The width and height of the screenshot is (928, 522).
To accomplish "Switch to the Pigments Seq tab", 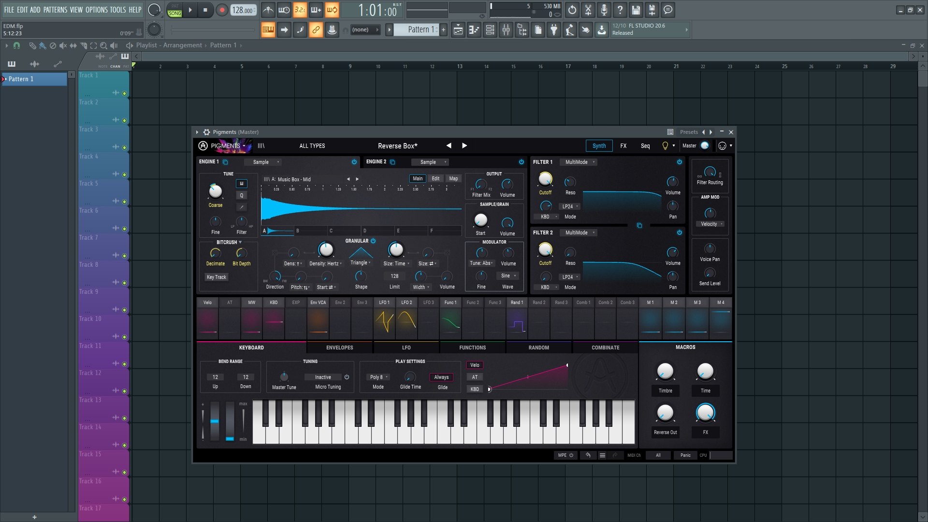I will tap(645, 145).
